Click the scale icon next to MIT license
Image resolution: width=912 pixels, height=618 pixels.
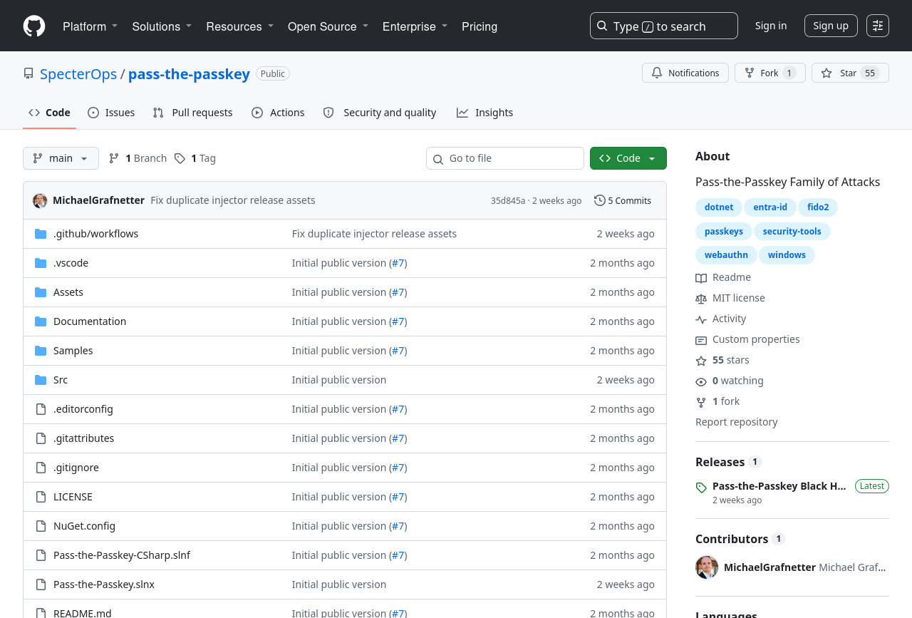coord(701,299)
